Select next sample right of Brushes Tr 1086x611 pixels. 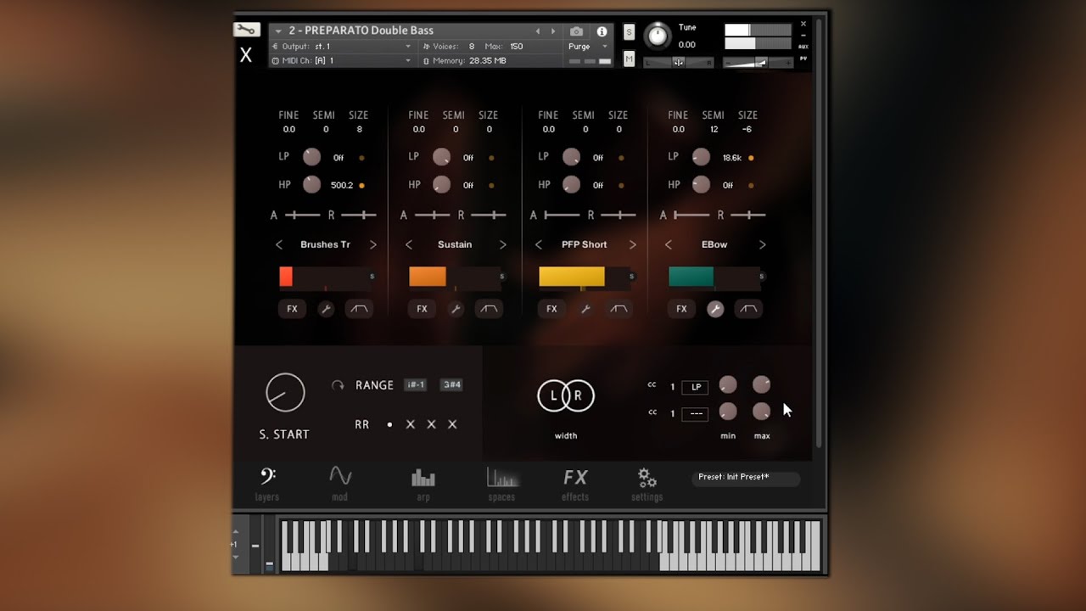pos(372,244)
